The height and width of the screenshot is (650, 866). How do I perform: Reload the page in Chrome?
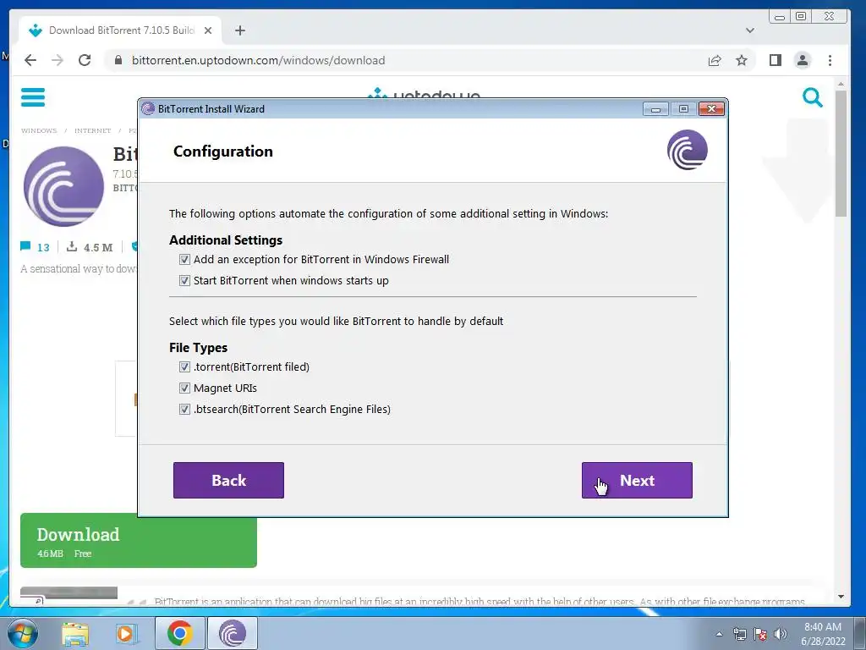coord(85,60)
